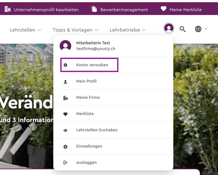
Task: Select Merkliste menu entry
Action: (x=113, y=114)
